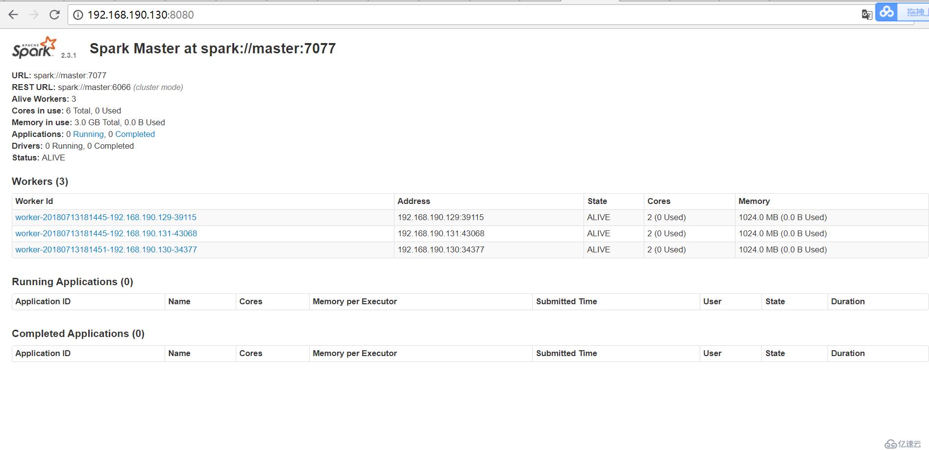929x450 pixels.
Task: Click Cores header in Completed Applications
Action: (251, 353)
